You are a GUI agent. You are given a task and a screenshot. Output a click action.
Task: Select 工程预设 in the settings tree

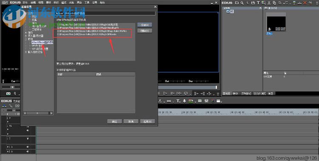click(x=37, y=29)
